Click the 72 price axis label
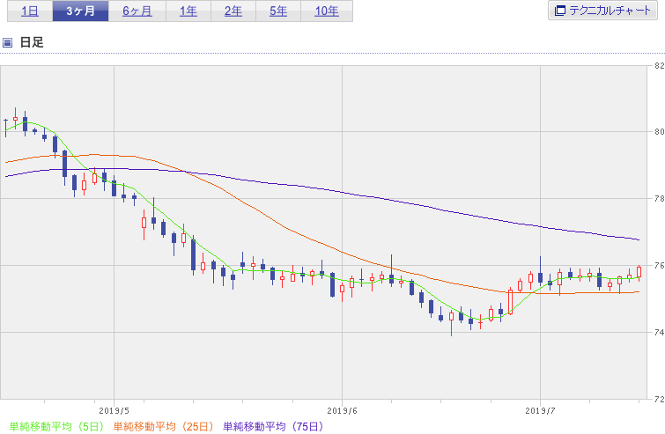The width and height of the screenshot is (665, 434). [660, 399]
